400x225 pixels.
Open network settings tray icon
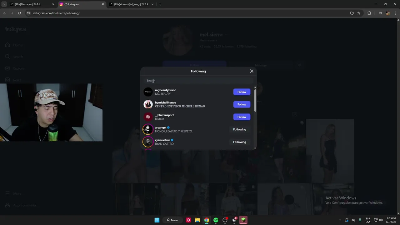376,220
